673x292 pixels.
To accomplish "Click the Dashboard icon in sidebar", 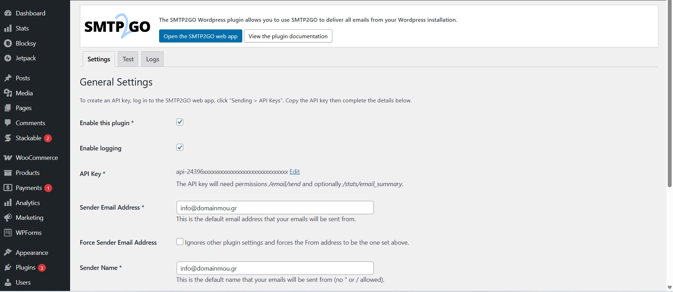I will click(8, 13).
